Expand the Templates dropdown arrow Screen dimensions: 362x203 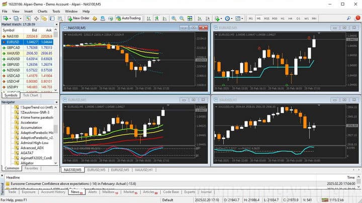click(242, 19)
